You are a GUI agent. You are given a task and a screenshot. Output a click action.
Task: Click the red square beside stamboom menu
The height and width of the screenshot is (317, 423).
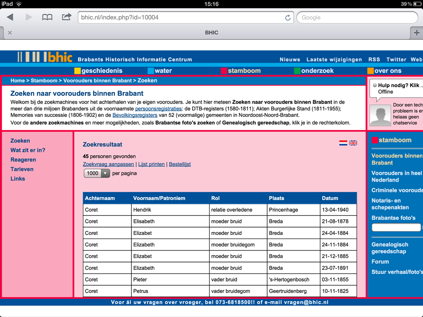point(224,71)
